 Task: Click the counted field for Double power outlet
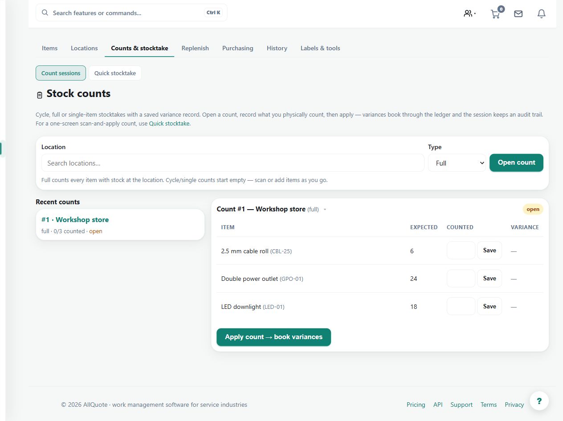tap(461, 278)
